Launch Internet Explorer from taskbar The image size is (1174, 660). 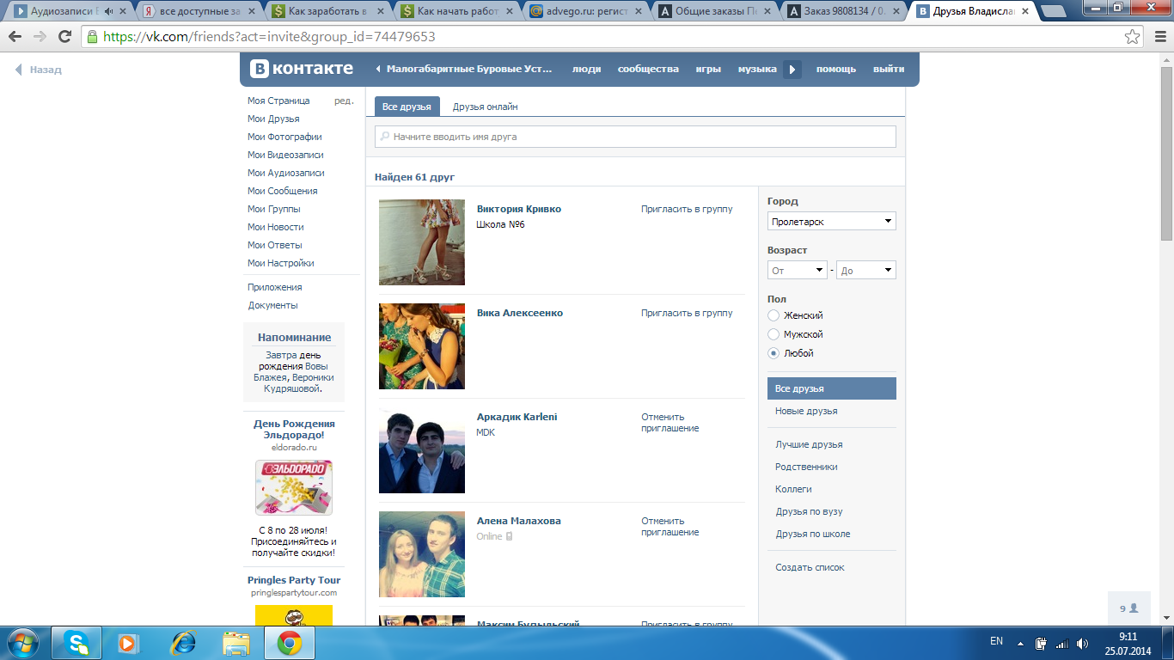183,642
